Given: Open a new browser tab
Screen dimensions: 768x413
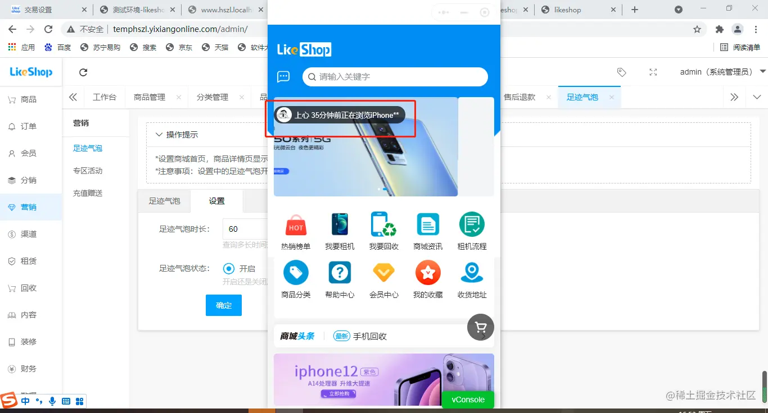Looking at the screenshot, I should (x=635, y=10).
